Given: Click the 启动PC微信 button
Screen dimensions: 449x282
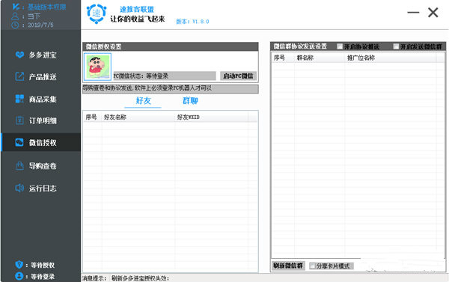Looking at the screenshot, I should [238, 76].
